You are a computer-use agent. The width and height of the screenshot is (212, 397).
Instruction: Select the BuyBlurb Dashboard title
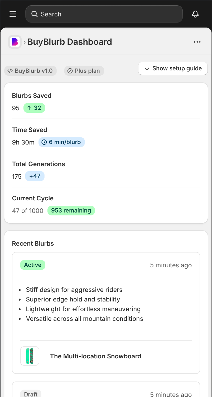pos(70,42)
